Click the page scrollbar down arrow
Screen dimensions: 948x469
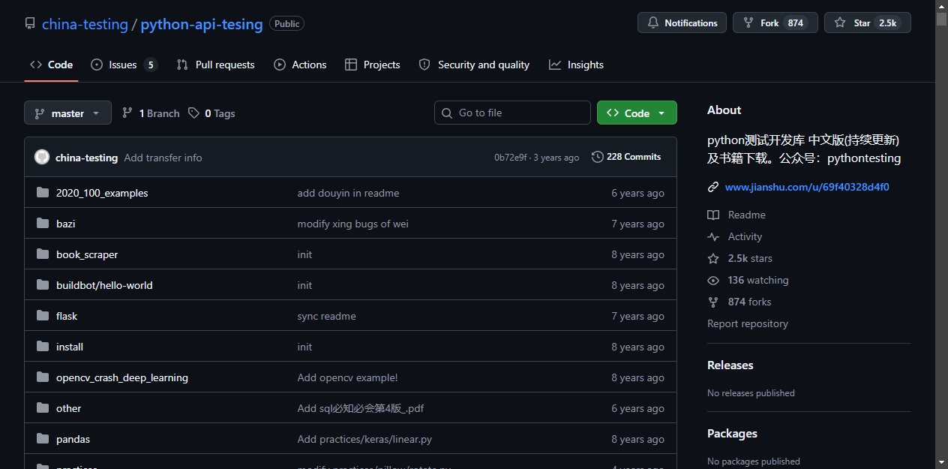941,462
